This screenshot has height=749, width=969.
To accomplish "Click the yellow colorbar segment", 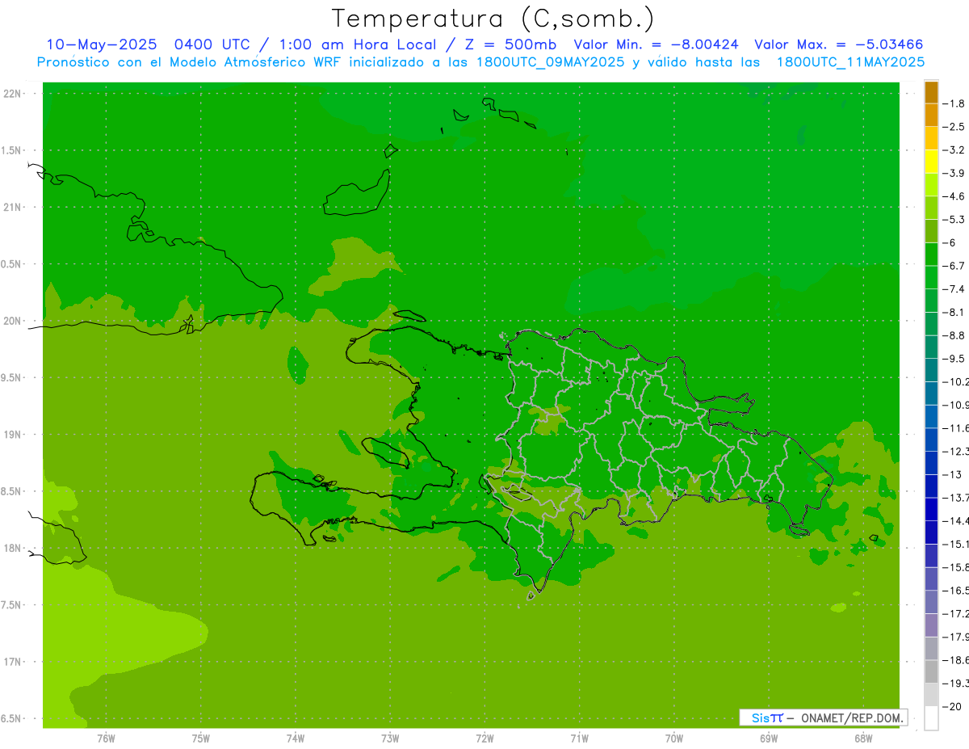I will point(931,162).
